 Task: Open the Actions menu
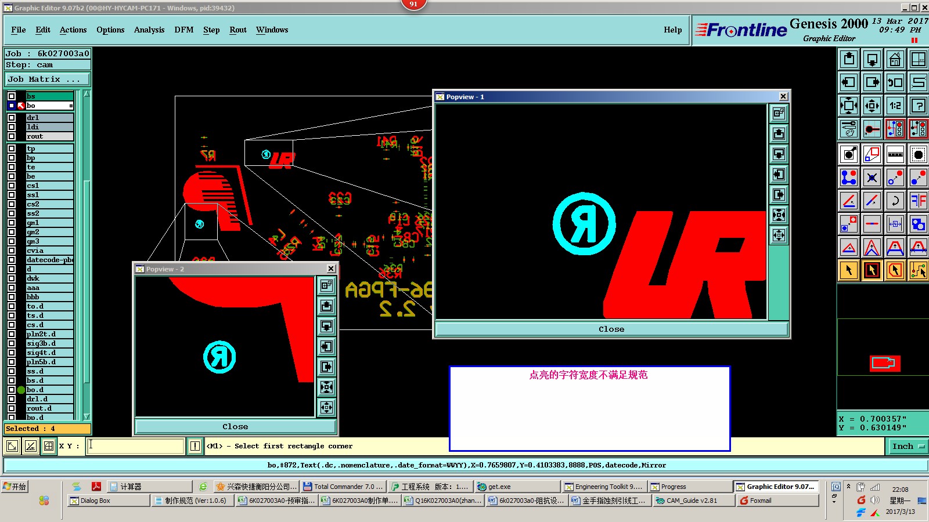tap(73, 30)
